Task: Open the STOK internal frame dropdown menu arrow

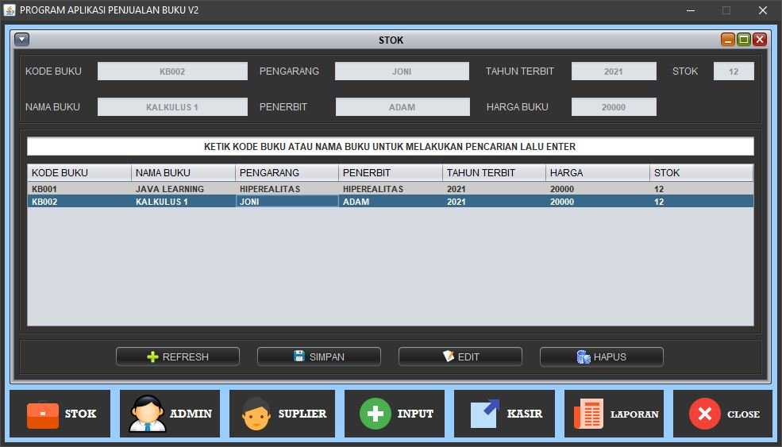Action: pyautogui.click(x=21, y=40)
